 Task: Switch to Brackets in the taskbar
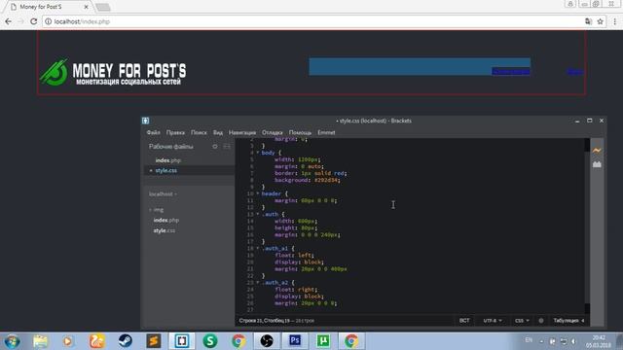[182, 341]
